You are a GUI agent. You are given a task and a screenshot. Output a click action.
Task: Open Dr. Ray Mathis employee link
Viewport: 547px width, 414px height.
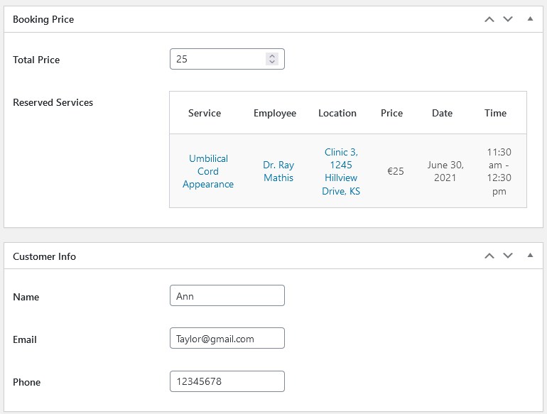coord(278,171)
